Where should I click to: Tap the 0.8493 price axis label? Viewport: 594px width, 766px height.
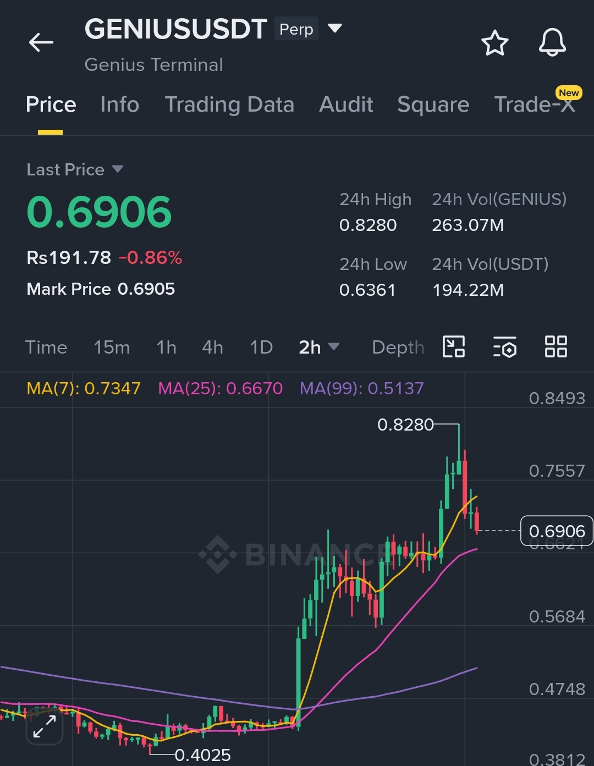pyautogui.click(x=557, y=398)
